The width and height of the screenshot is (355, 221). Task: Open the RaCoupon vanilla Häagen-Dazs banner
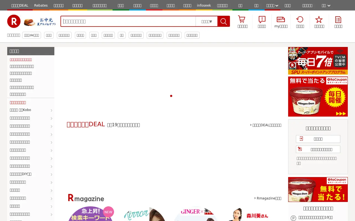318,96
